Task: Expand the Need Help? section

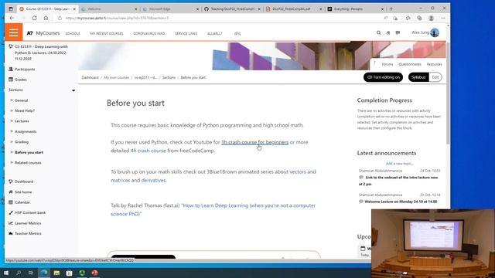Action: [25, 110]
